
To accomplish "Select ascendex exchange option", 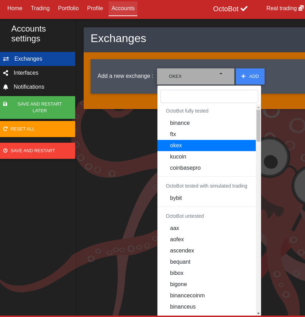I will point(207,250).
